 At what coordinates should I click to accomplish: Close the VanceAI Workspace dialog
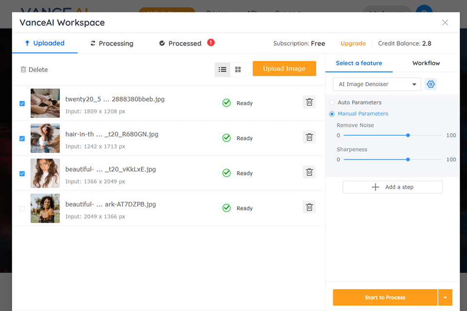pyautogui.click(x=445, y=22)
